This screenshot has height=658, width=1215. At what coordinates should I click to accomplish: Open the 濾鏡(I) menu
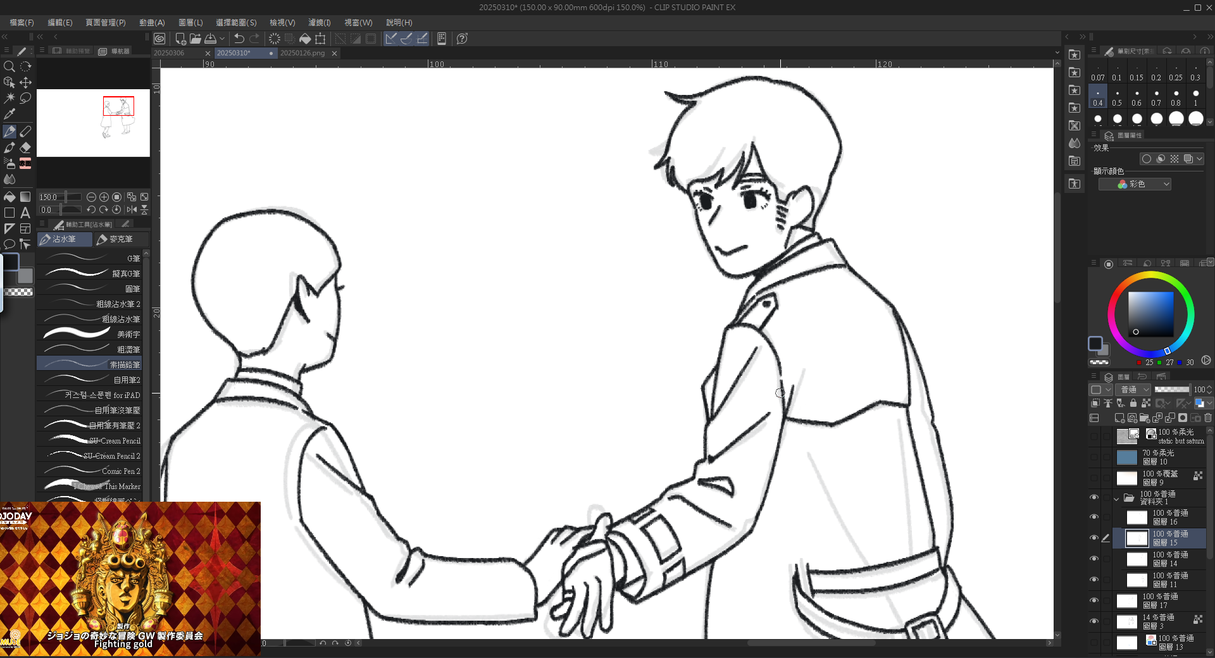320,23
